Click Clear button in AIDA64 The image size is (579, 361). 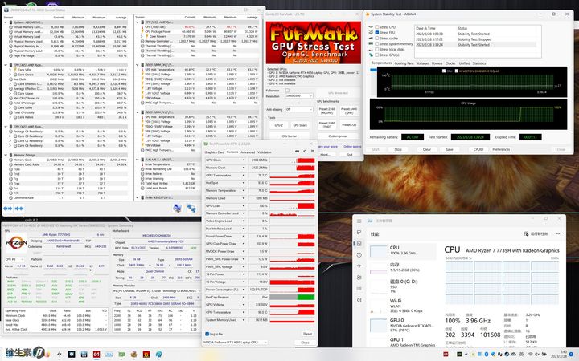427,149
